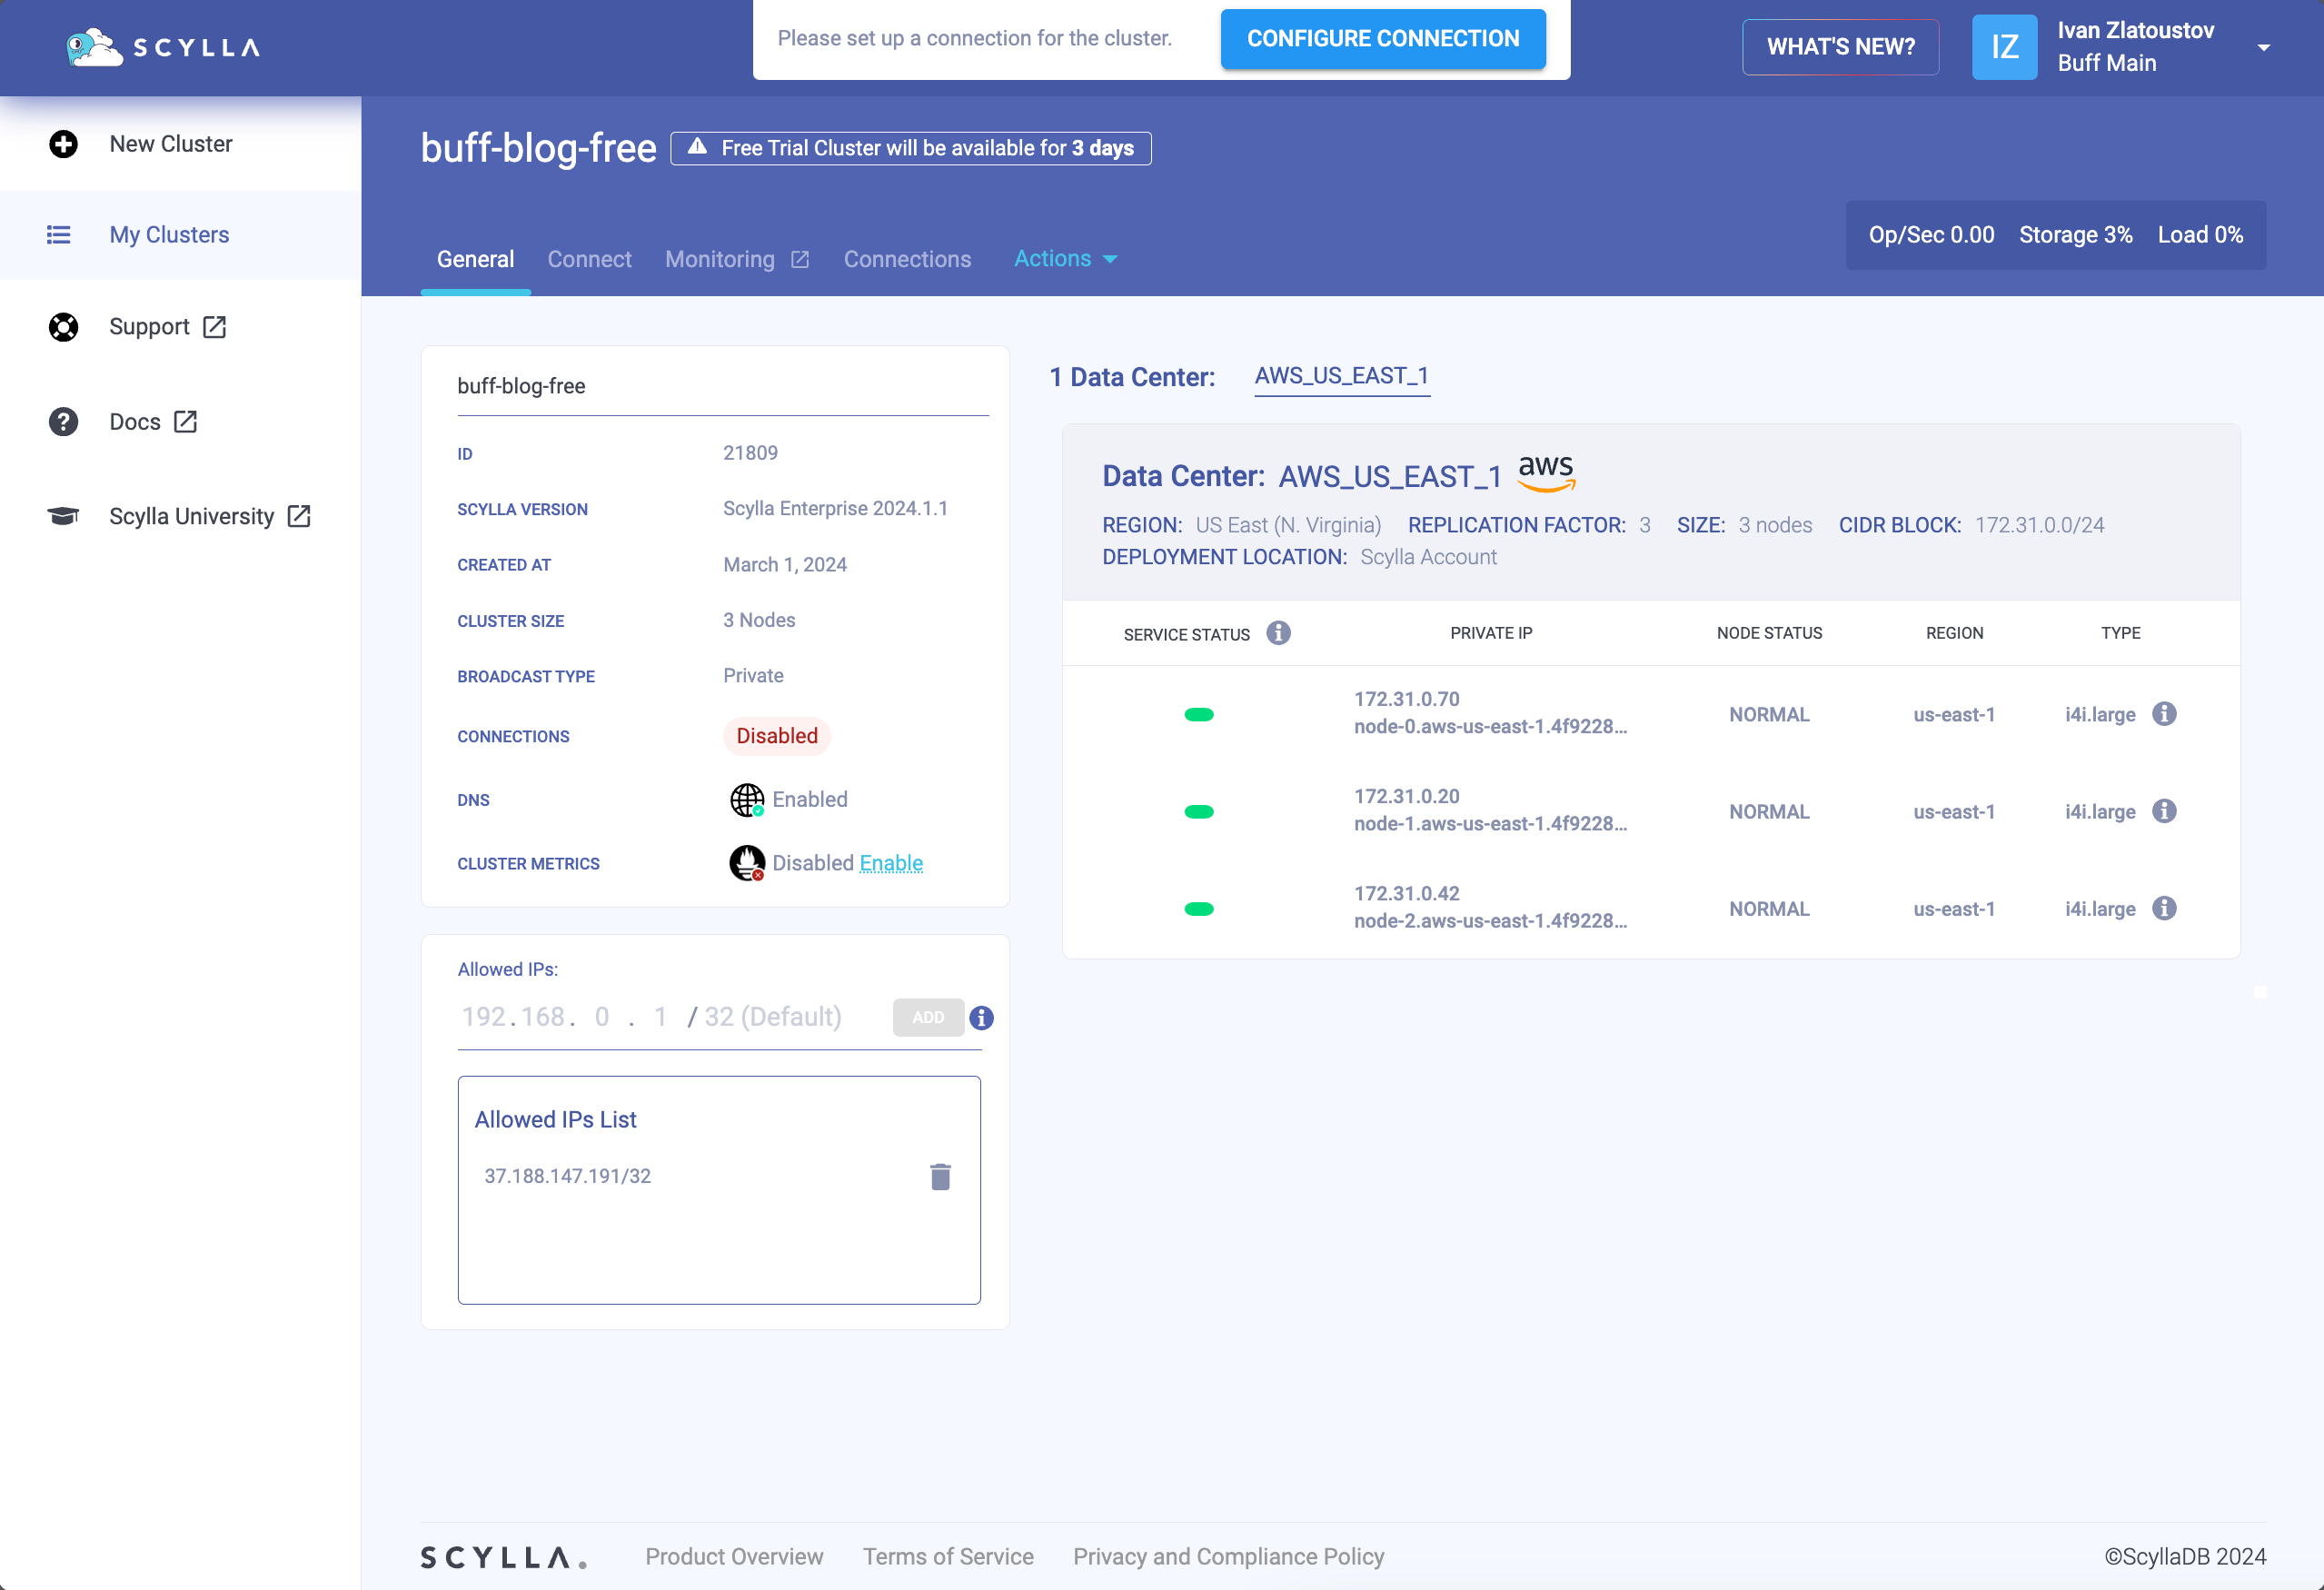Click the subnet mask field '32 (Default)'

point(773,1017)
